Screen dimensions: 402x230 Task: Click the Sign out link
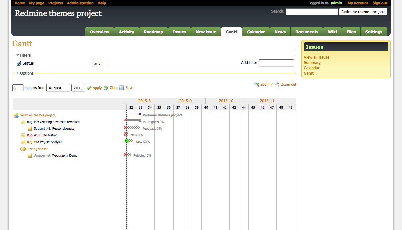tap(380, 3)
